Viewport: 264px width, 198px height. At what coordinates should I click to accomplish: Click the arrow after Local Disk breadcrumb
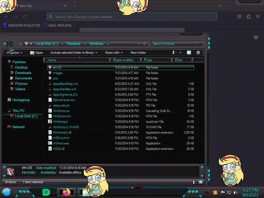62,44
